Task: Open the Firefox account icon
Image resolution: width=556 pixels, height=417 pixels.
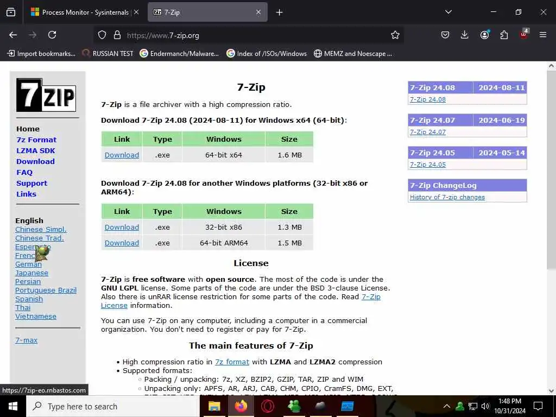Action: [484, 35]
